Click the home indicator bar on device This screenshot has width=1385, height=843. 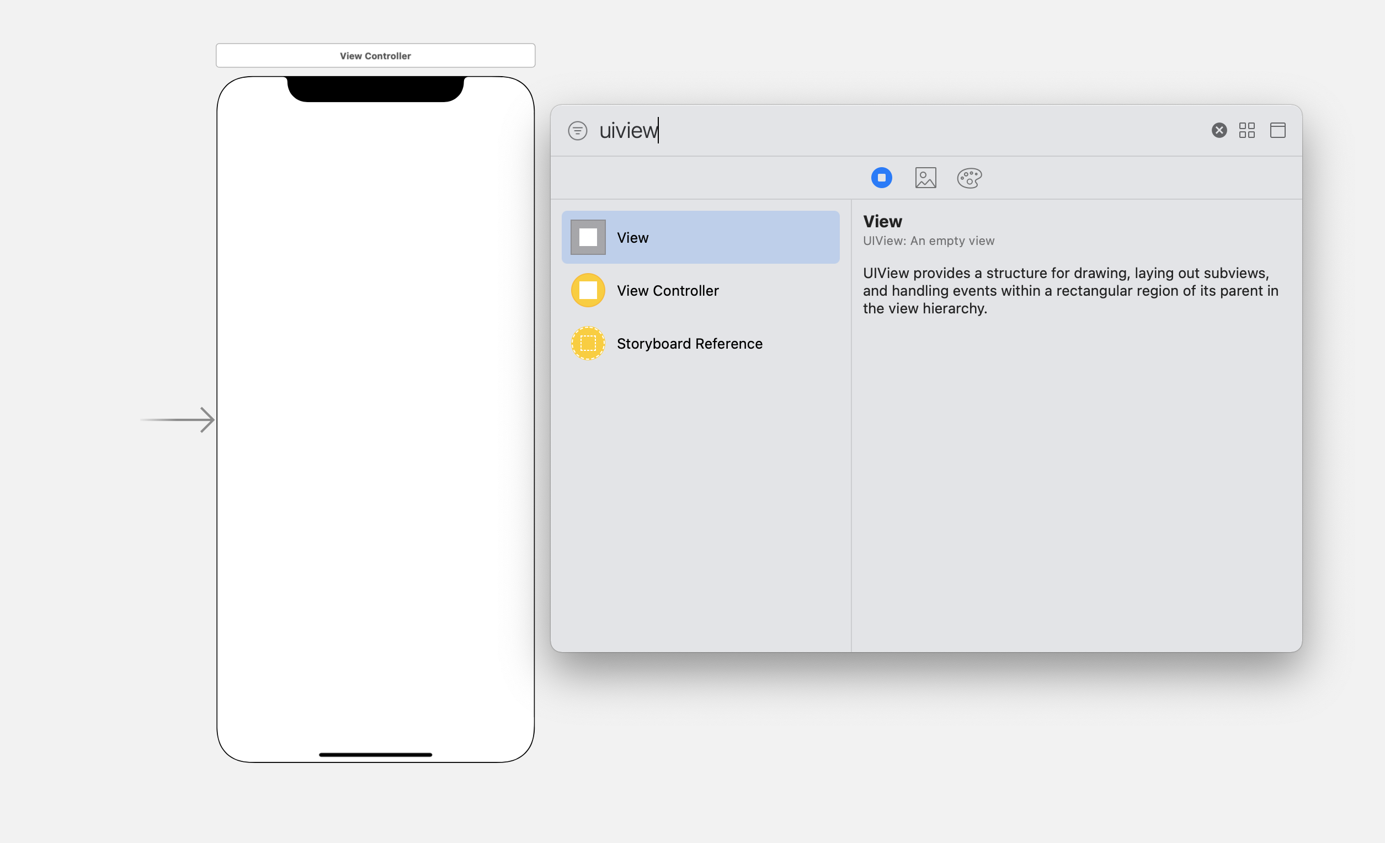375,755
